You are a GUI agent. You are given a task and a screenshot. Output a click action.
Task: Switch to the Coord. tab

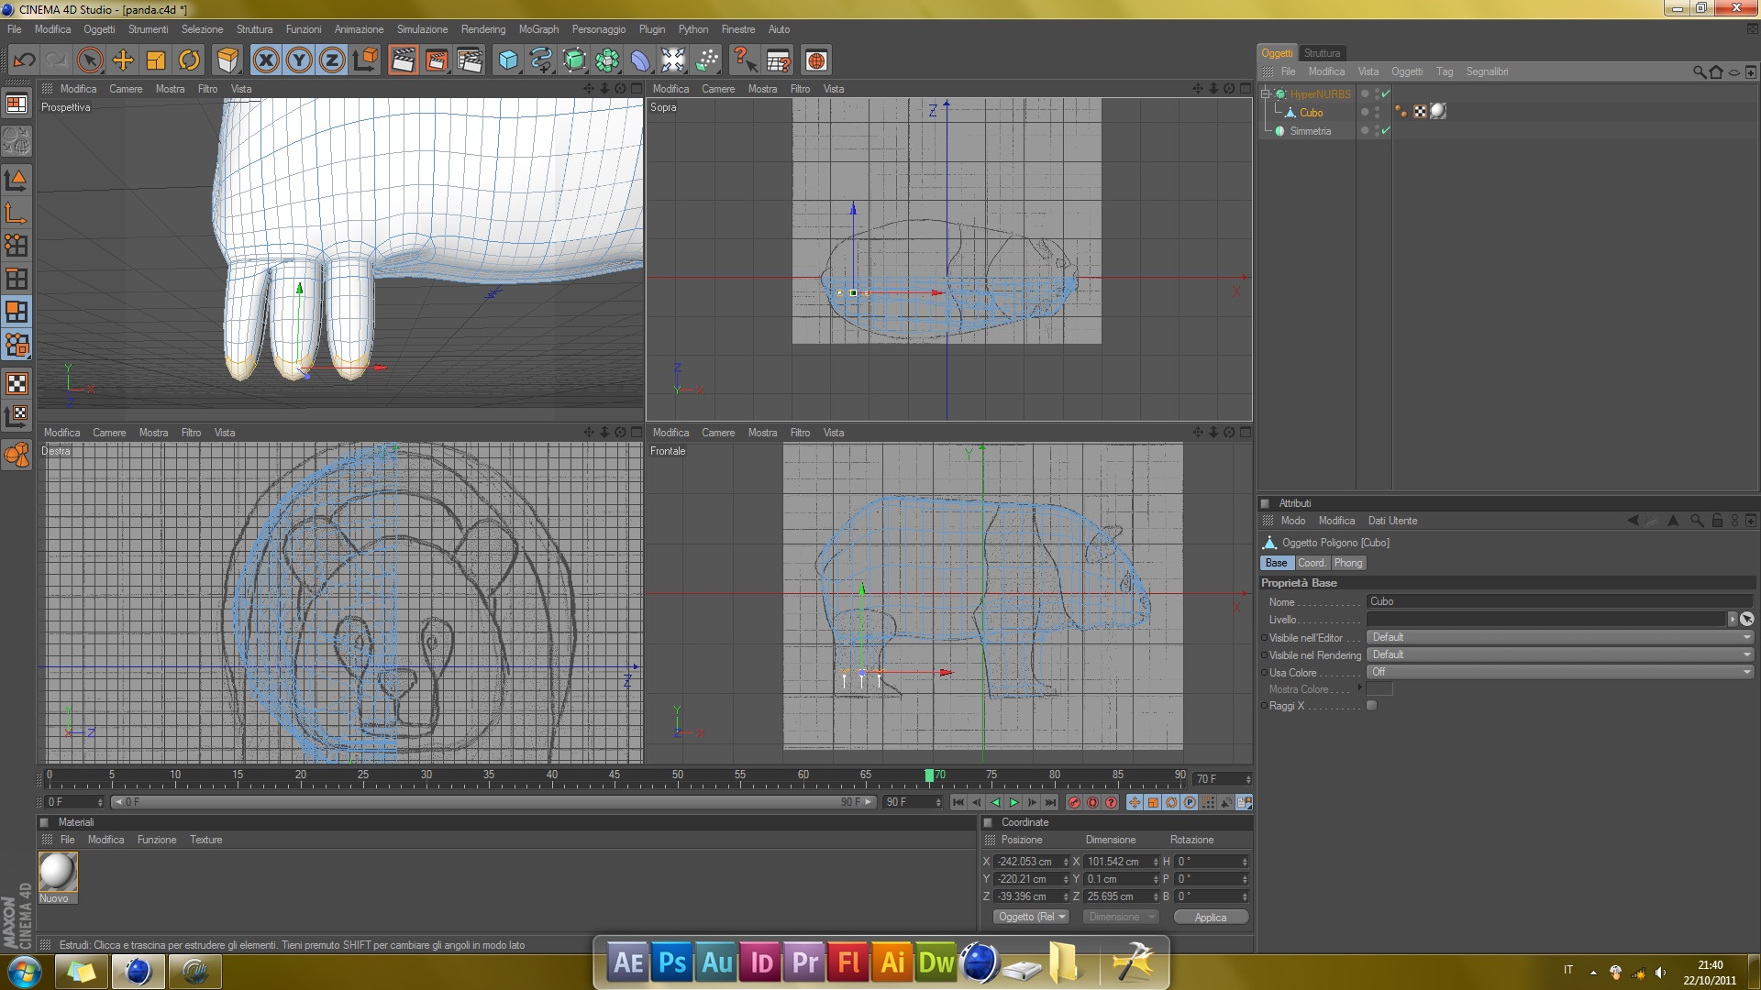click(1311, 563)
